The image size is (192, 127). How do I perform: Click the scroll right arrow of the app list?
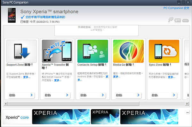187,104
